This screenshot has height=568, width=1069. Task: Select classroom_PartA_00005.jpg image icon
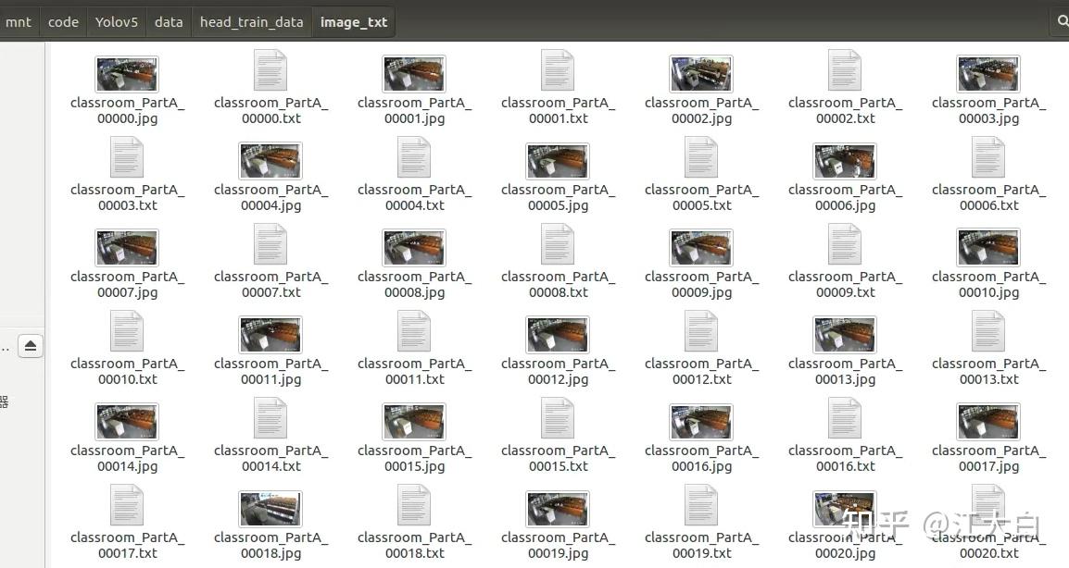click(558, 161)
